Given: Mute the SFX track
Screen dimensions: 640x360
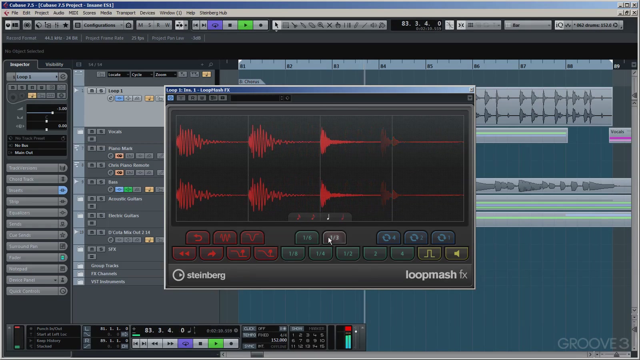Looking at the screenshot, I should (x=92, y=249).
